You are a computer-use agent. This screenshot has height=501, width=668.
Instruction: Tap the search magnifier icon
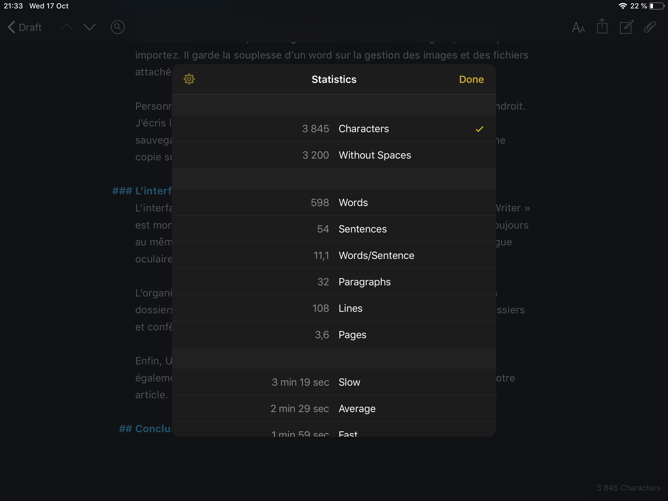117,27
